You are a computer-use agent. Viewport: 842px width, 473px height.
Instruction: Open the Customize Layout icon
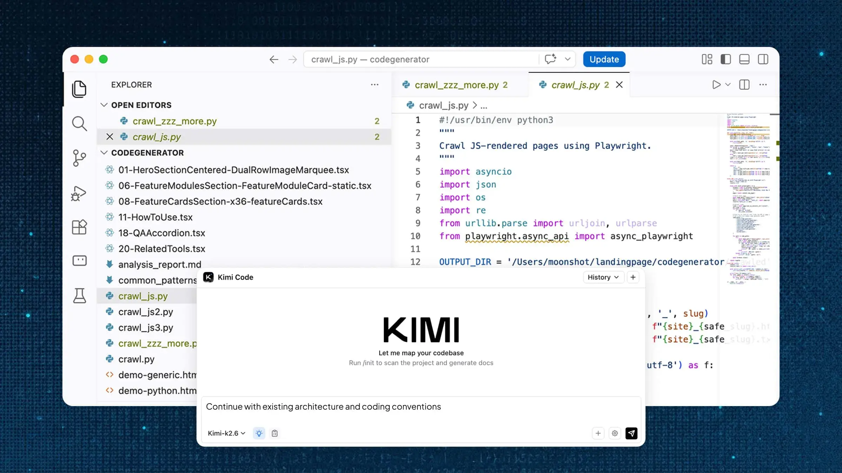(707, 59)
